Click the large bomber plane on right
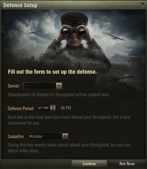147x169 pixels. point(116,37)
